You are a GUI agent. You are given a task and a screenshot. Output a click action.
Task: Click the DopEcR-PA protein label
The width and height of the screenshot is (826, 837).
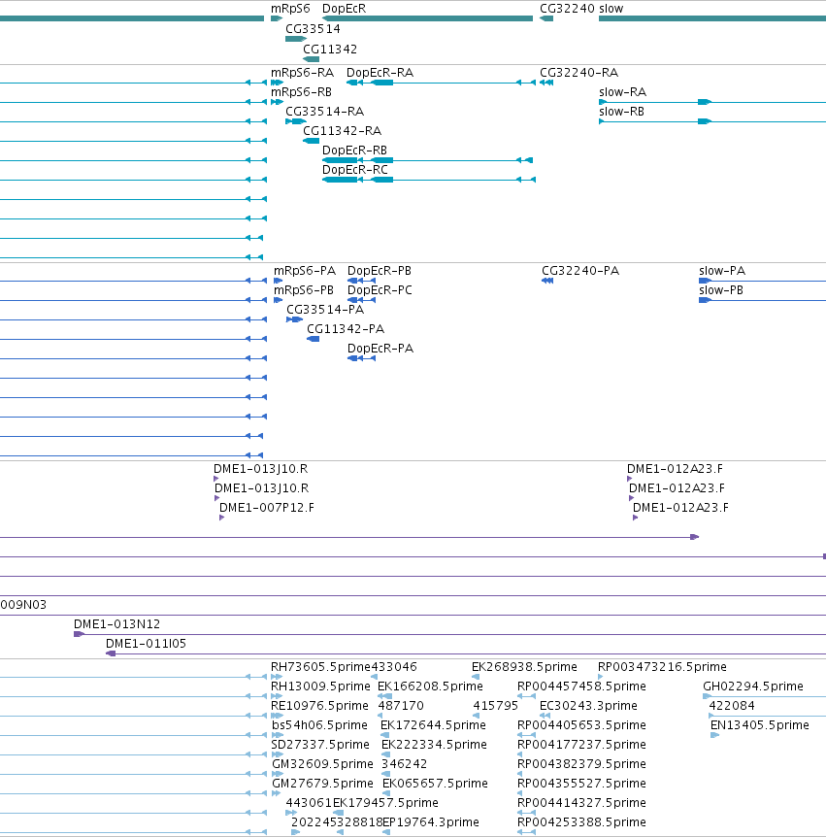(x=380, y=348)
